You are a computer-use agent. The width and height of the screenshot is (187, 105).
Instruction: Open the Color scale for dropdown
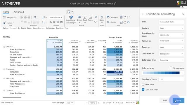(x=171, y=54)
